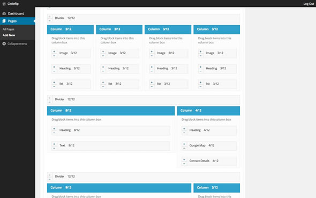
Task: Collapse the admin sidebar via 'Collapse menu' text
Action: [x=17, y=43]
